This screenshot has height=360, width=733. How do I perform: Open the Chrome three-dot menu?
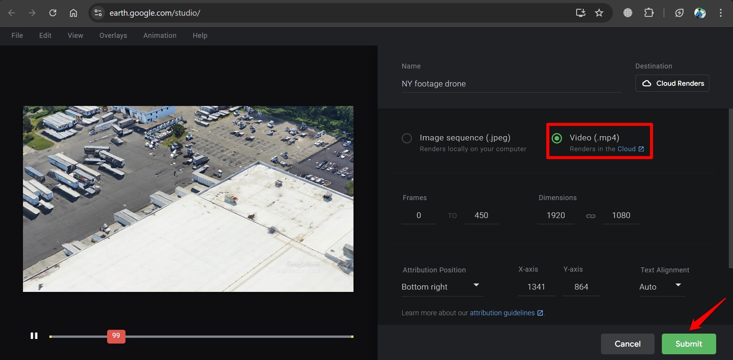click(x=721, y=13)
